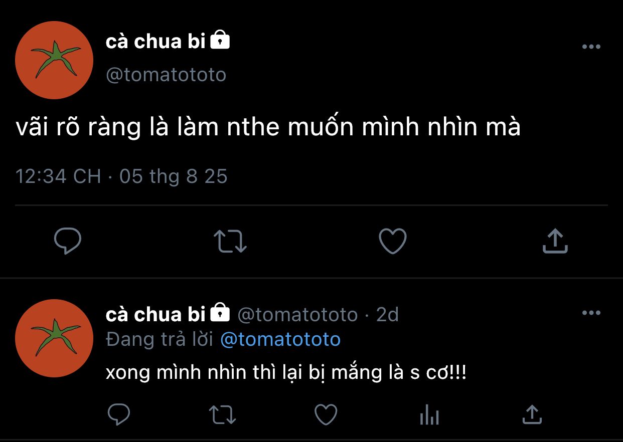Like the main tweet with heart icon

click(x=392, y=241)
